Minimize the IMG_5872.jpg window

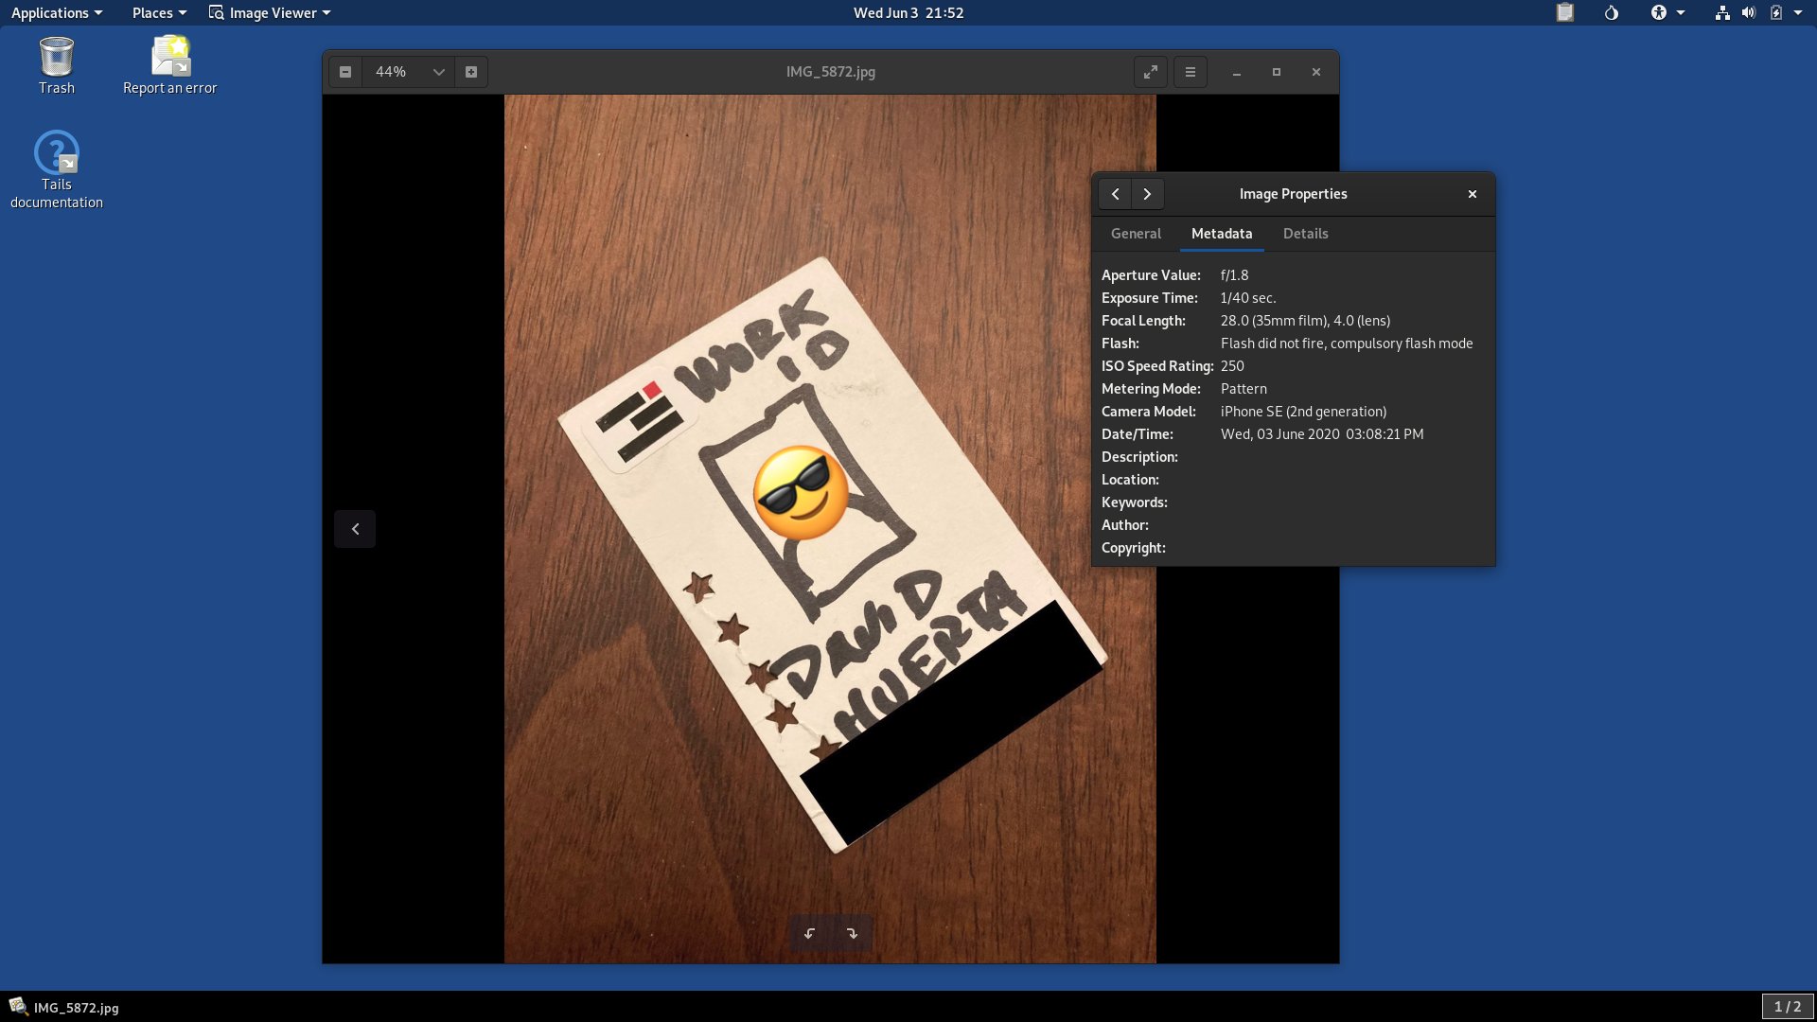1237,72
